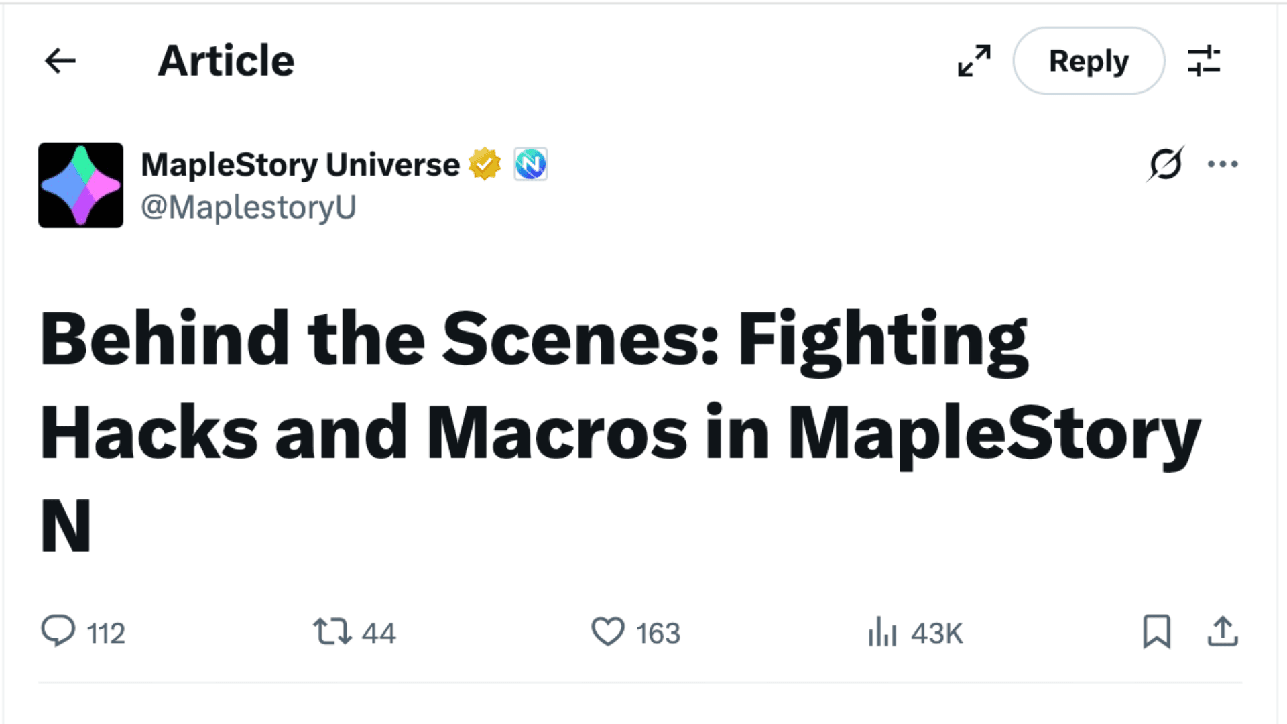Screen dimensions: 1287x724
Task: Bookmark this article
Action: pyautogui.click(x=1156, y=631)
